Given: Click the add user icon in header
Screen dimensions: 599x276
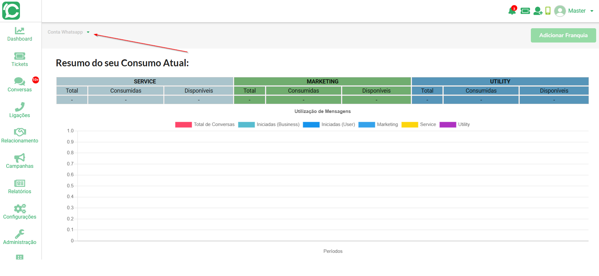Looking at the screenshot, I should pos(538,11).
